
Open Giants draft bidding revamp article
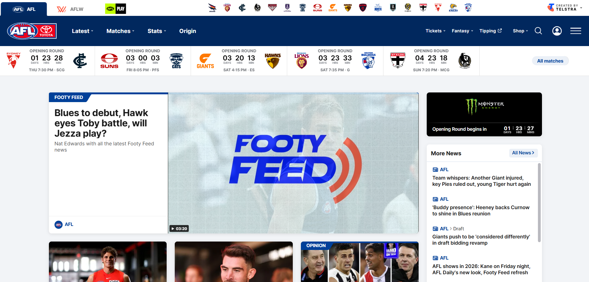(481, 240)
